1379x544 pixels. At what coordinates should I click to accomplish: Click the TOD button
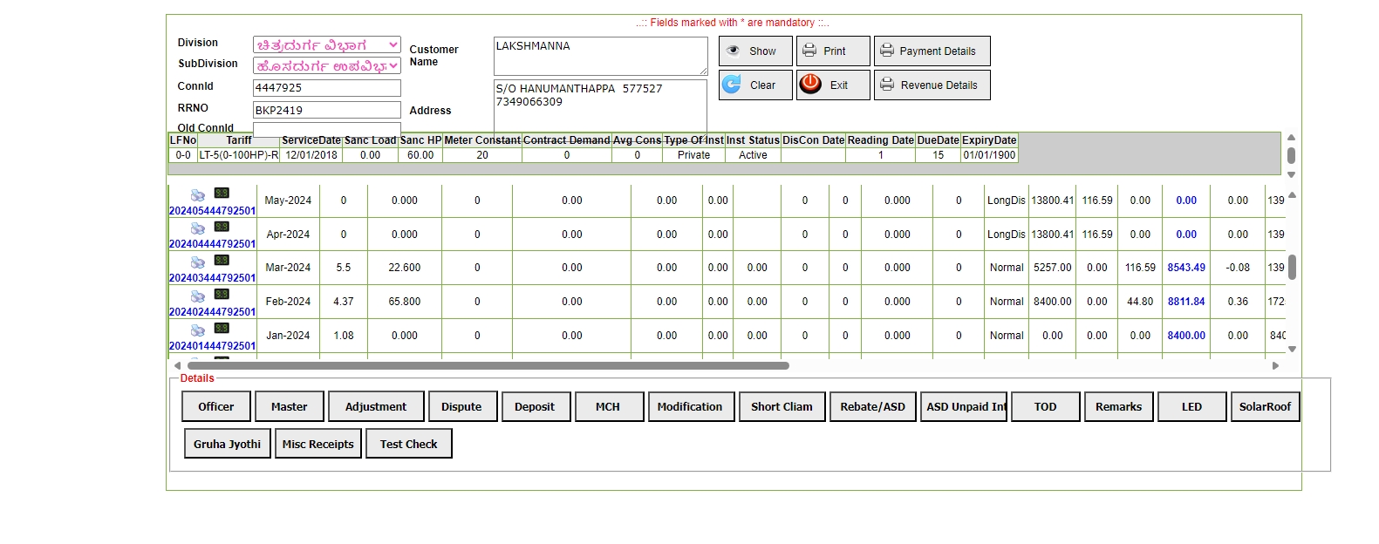pyautogui.click(x=1046, y=406)
